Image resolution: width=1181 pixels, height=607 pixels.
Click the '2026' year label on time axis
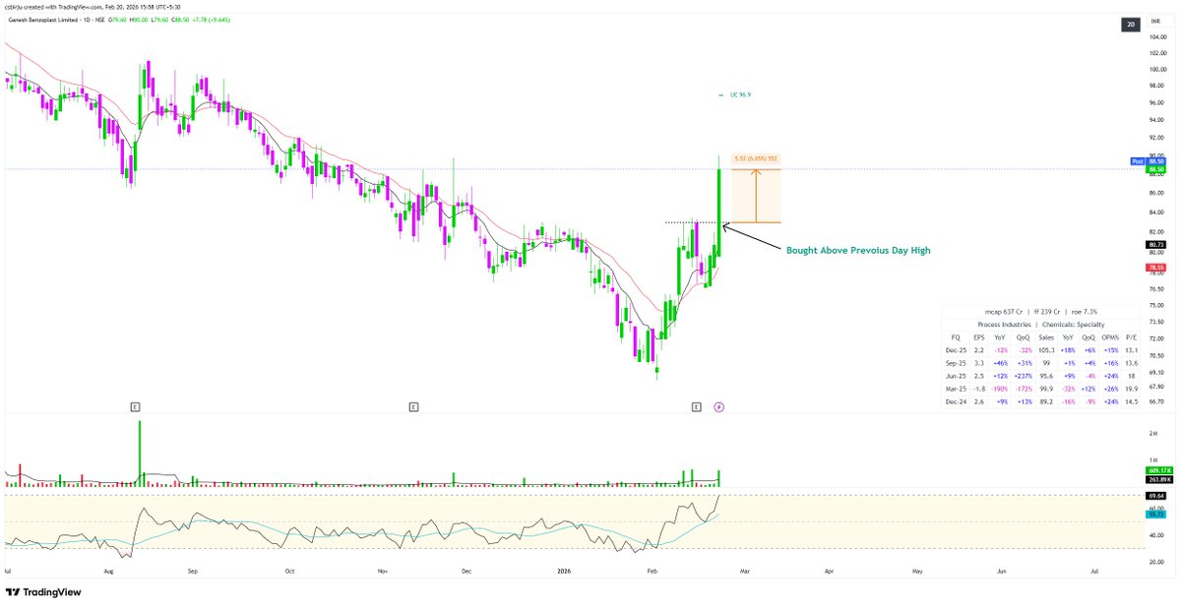click(565, 571)
